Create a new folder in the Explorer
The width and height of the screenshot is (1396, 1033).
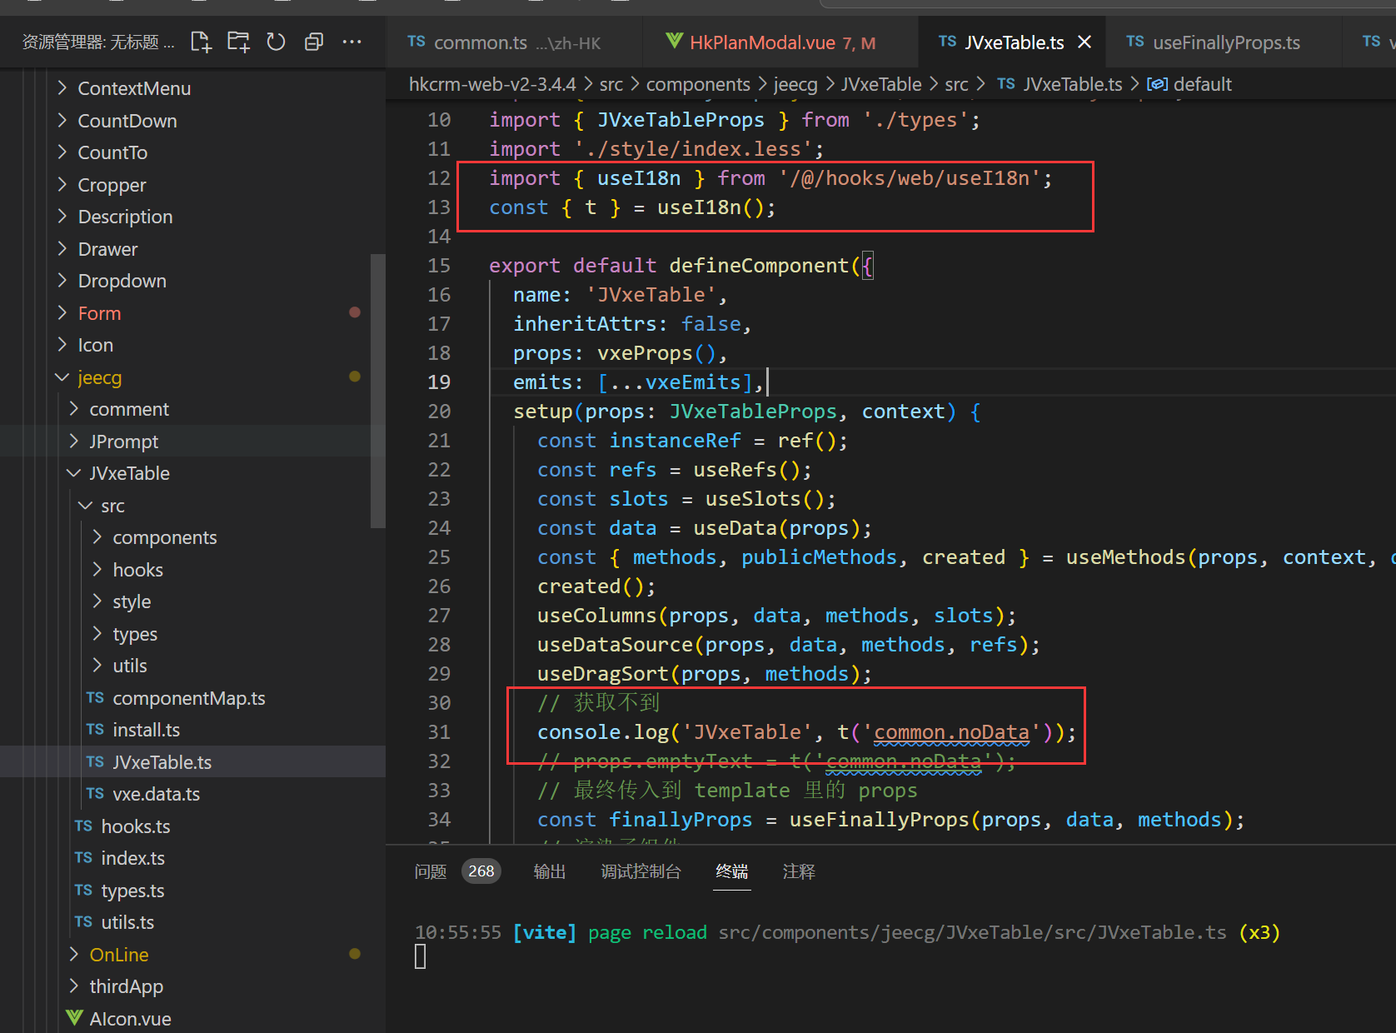click(238, 42)
